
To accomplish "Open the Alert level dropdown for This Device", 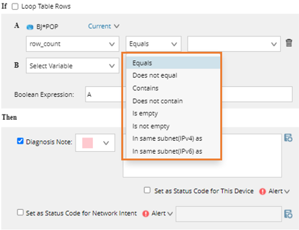I will click(x=279, y=191).
